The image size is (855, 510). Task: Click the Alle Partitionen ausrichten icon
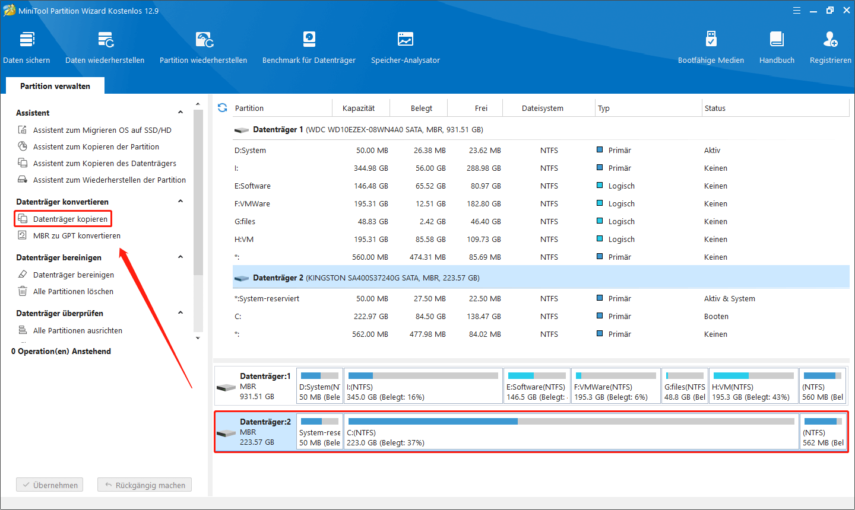click(23, 330)
